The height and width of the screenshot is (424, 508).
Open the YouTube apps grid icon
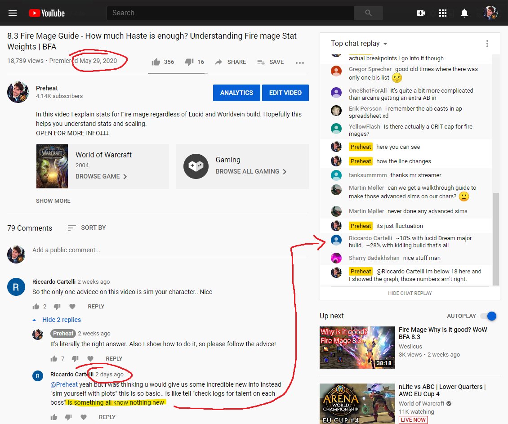(x=442, y=13)
